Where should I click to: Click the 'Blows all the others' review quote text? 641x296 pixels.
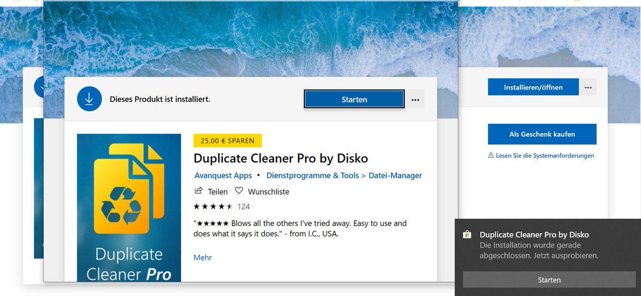pyautogui.click(x=300, y=228)
